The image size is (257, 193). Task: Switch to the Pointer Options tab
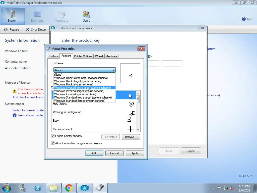click(x=83, y=56)
